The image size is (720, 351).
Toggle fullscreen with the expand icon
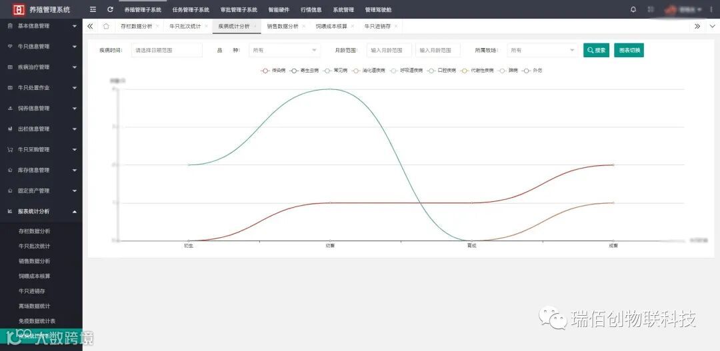[651, 9]
